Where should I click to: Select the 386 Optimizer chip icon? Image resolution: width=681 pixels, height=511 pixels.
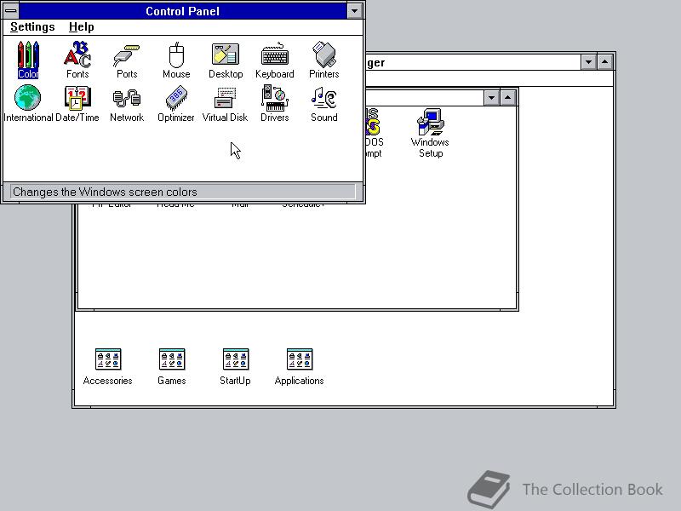coord(176,104)
